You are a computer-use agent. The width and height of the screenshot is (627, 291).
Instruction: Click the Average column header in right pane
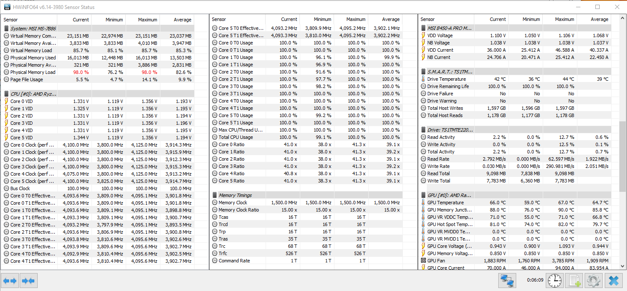594,20
